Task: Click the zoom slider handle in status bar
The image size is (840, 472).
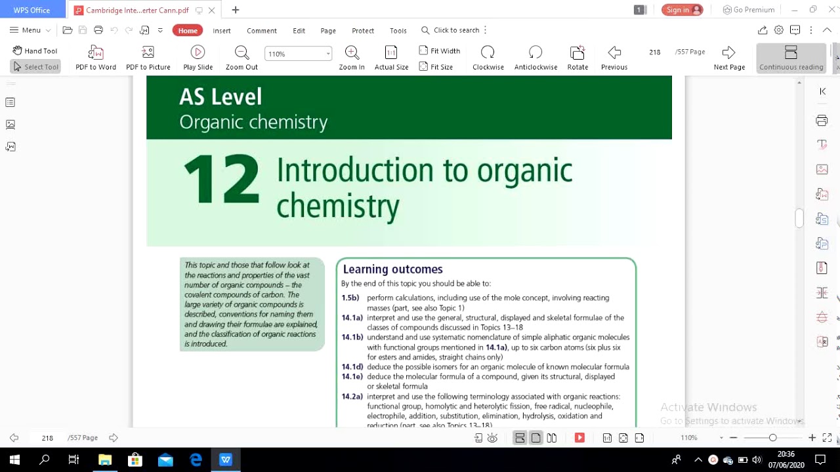Action: coord(772,438)
